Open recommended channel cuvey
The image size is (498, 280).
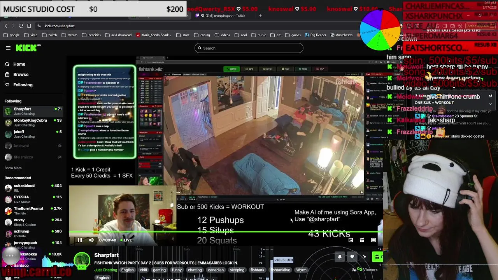[x=33, y=222]
